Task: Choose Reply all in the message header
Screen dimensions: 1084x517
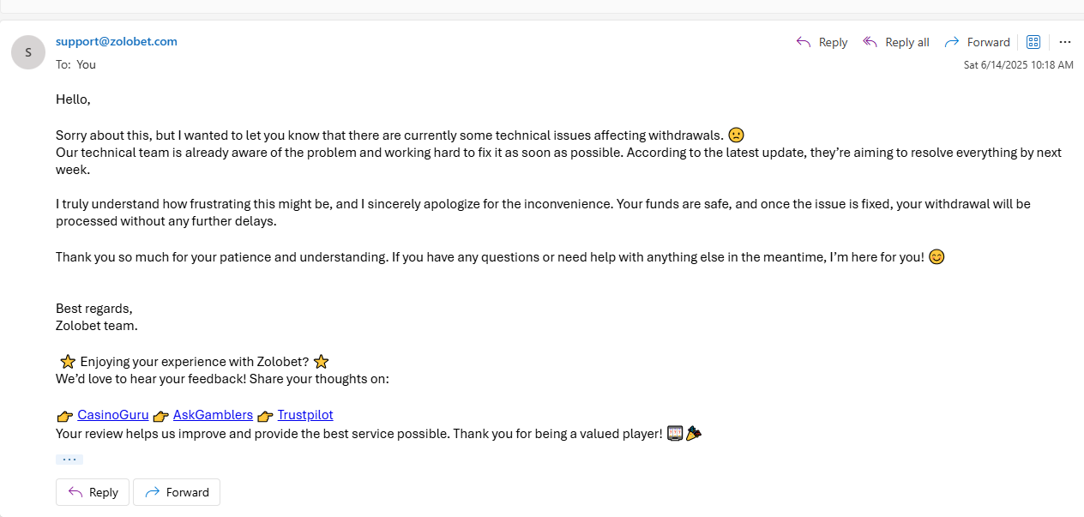Action: coord(896,42)
